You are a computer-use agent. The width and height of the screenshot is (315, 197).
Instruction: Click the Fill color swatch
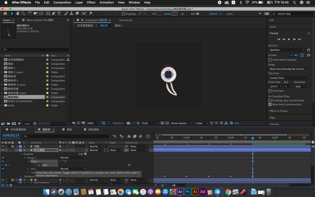159,14
